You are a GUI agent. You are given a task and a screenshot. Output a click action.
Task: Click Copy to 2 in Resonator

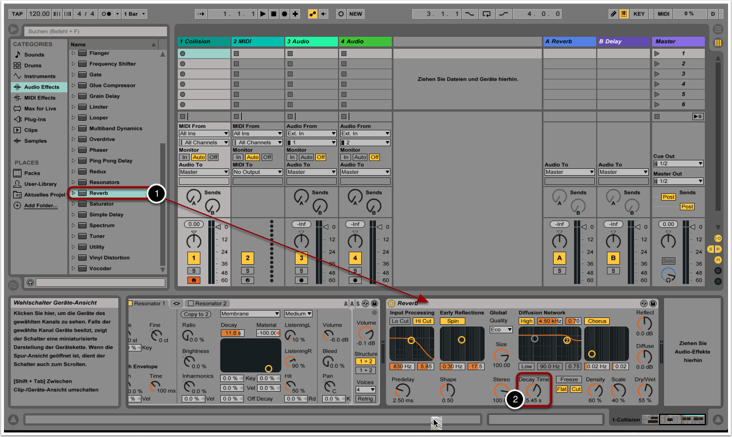tap(196, 314)
